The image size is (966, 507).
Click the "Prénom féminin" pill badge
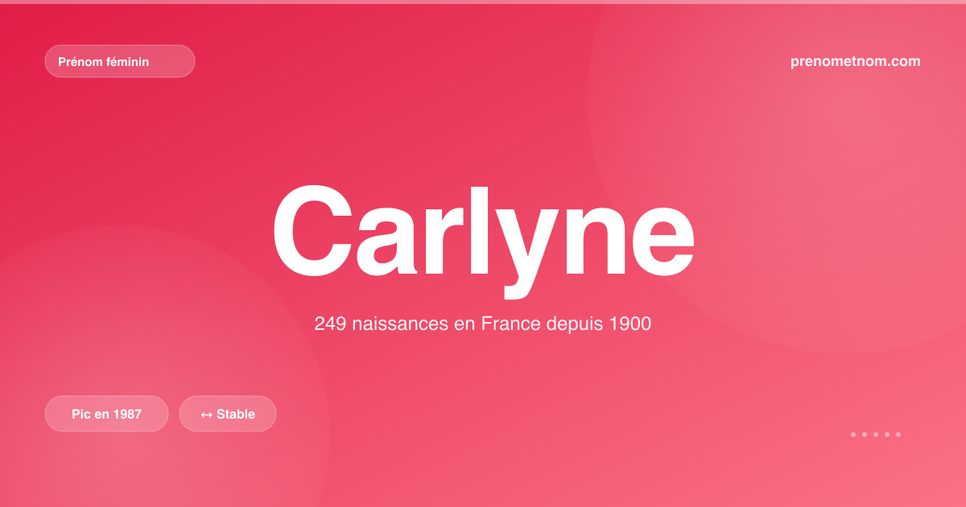click(x=120, y=61)
